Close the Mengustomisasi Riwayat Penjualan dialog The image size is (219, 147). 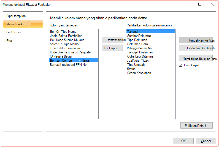point(212,4)
